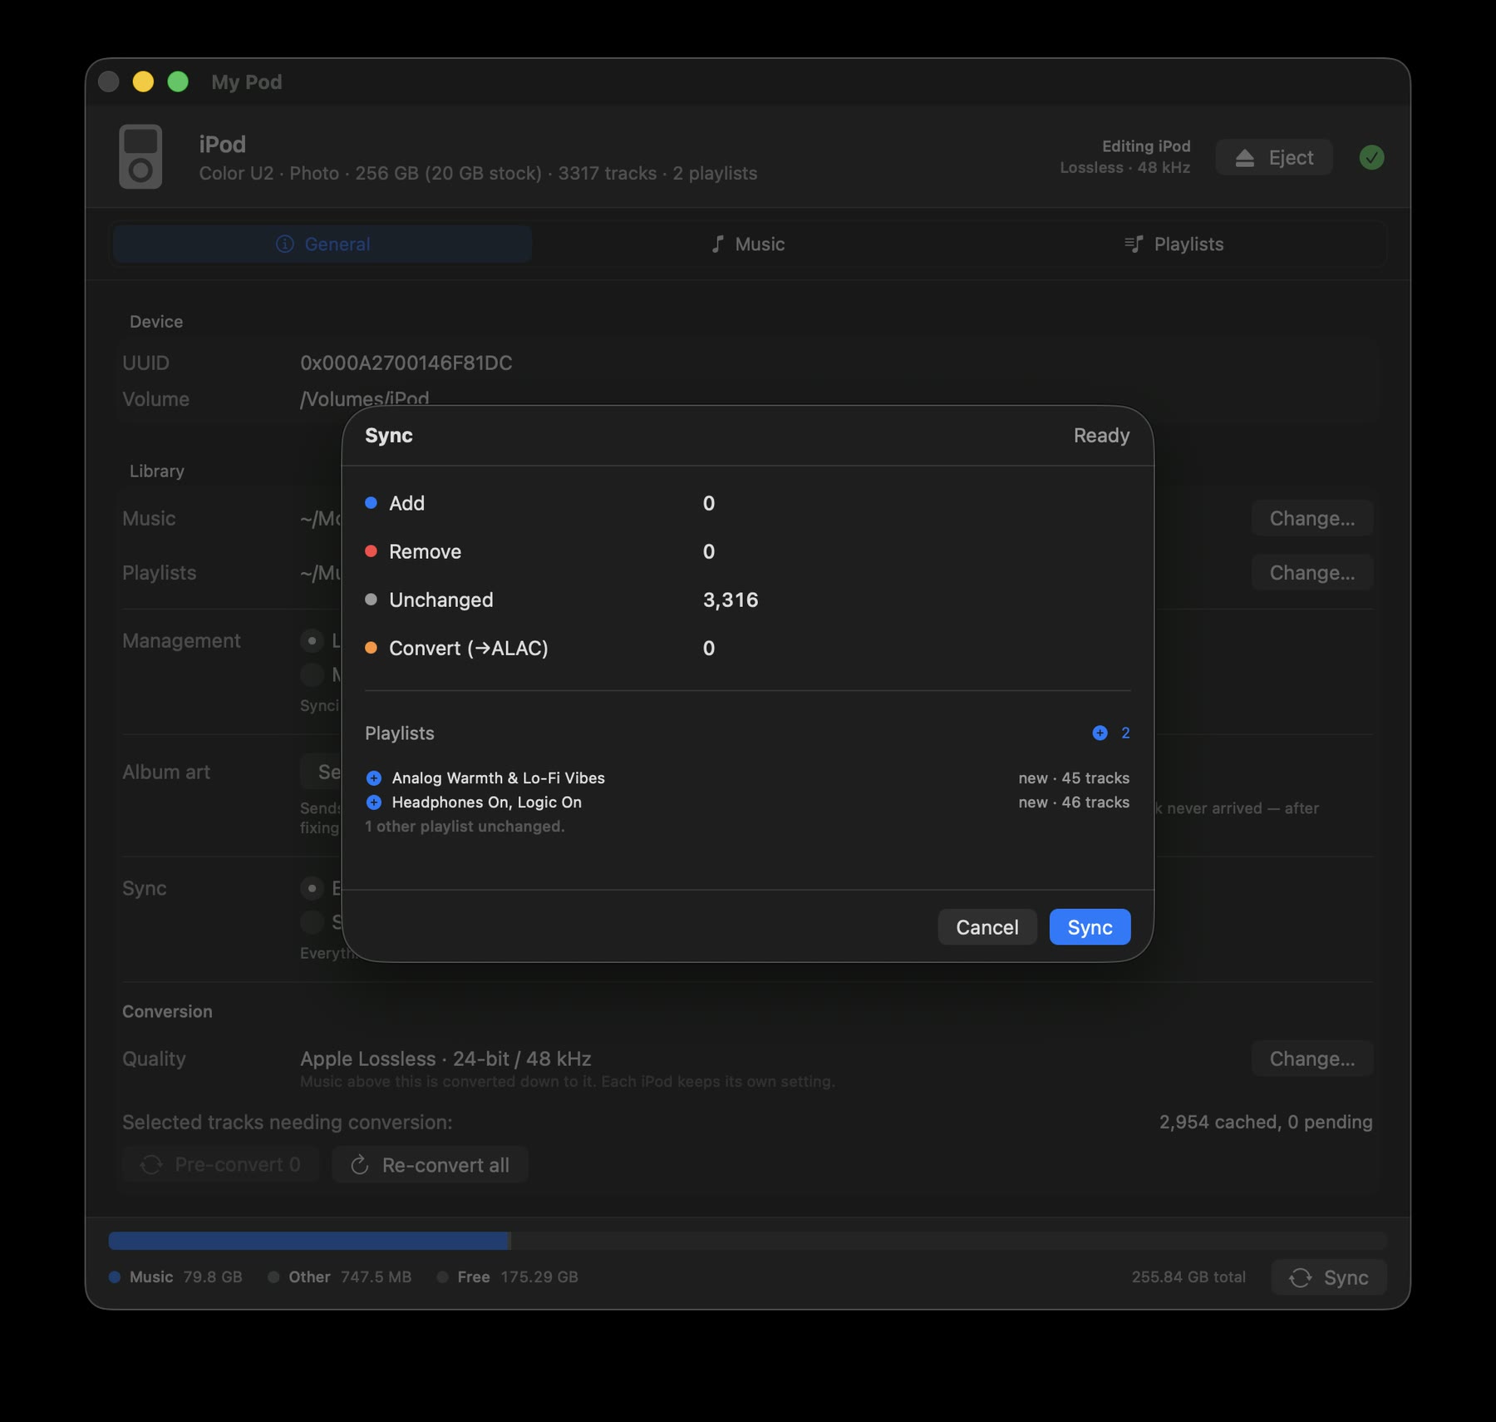Click the red dot beside Remove
This screenshot has height=1422, width=1496.
[372, 551]
